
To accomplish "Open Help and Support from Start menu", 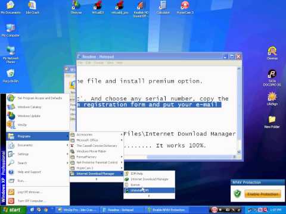I will click(38, 172).
